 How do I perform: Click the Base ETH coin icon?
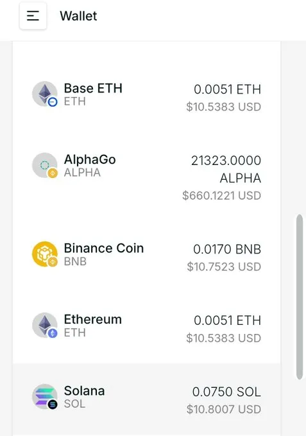[x=45, y=94]
